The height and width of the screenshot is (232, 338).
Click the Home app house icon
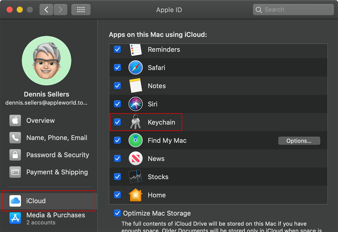(135, 195)
